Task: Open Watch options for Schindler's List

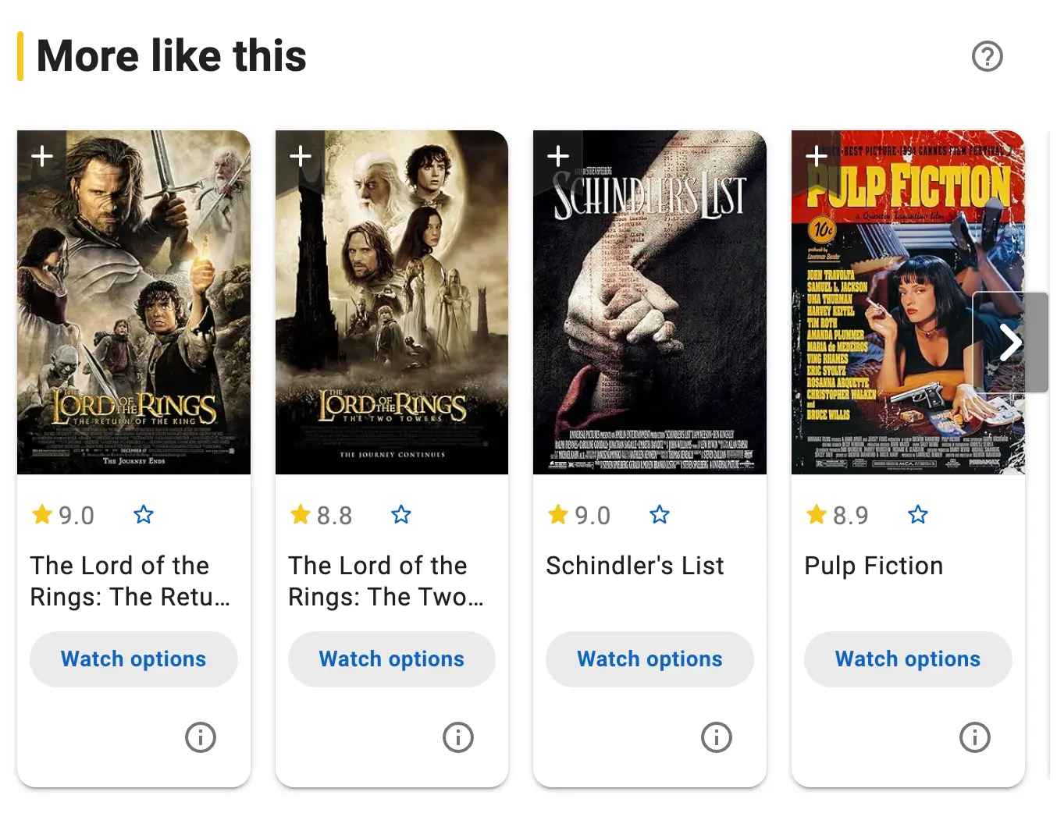Action: pyautogui.click(x=650, y=659)
